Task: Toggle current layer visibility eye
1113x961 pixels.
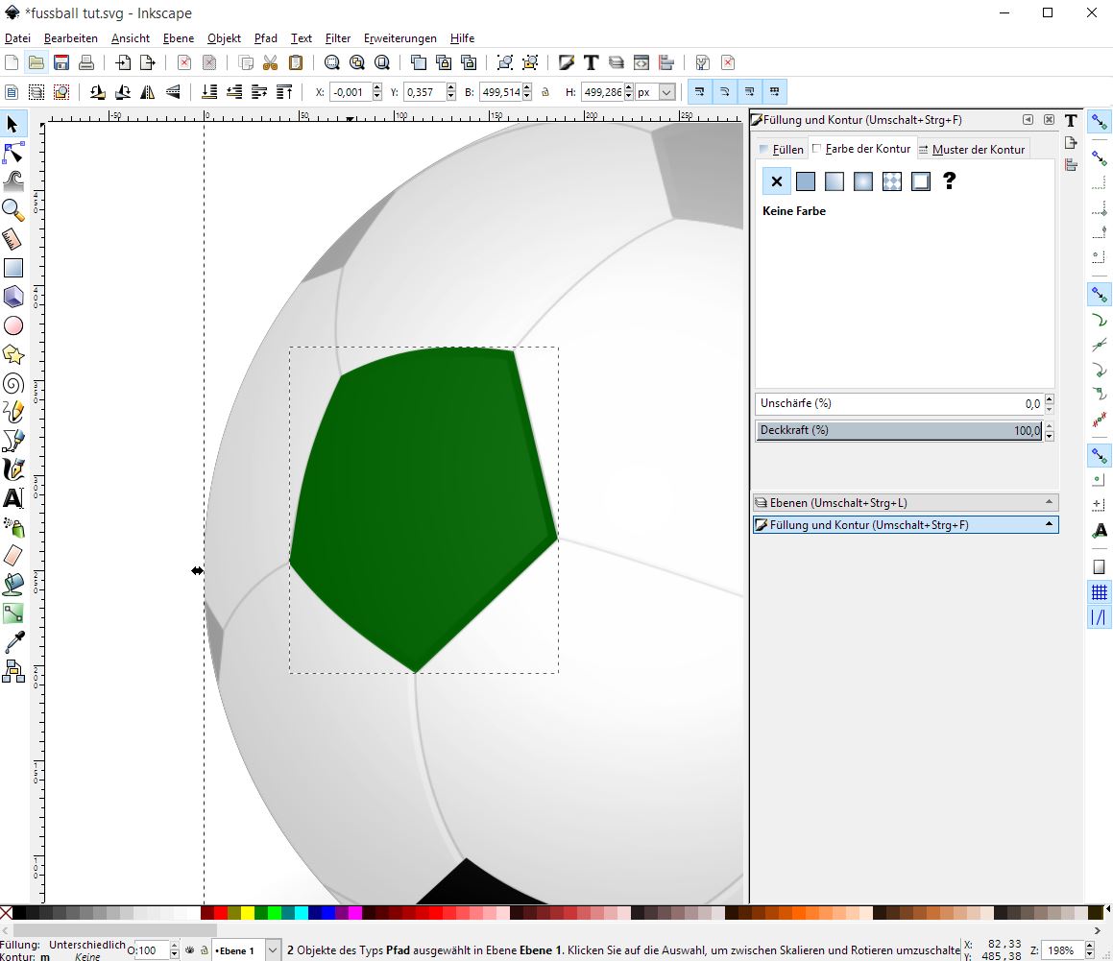Action: [189, 950]
